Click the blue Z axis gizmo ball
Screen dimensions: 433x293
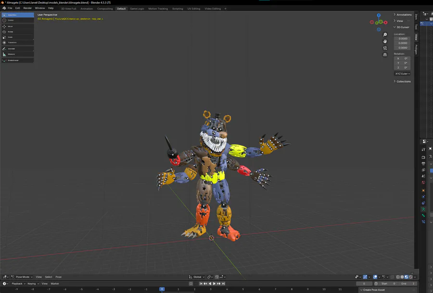(x=379, y=15)
